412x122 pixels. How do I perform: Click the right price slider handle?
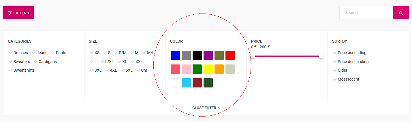click(x=321, y=56)
